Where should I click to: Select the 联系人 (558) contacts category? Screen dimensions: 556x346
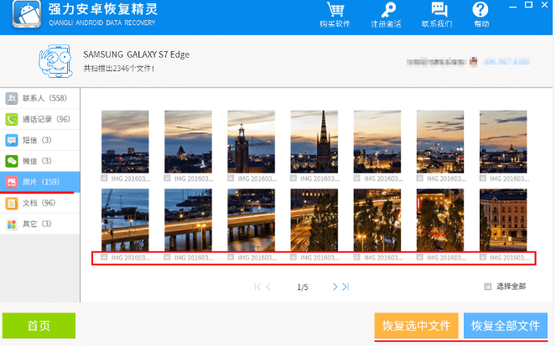[x=39, y=98]
